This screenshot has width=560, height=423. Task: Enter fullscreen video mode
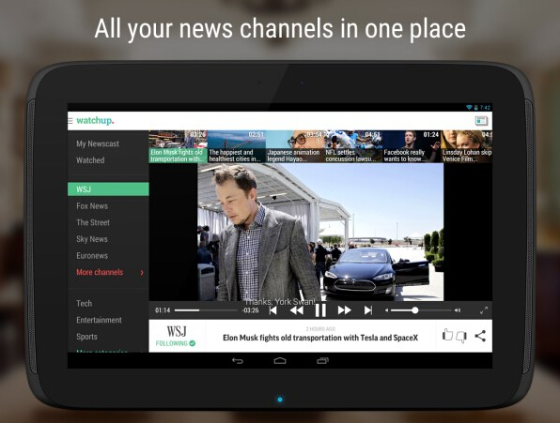point(484,310)
